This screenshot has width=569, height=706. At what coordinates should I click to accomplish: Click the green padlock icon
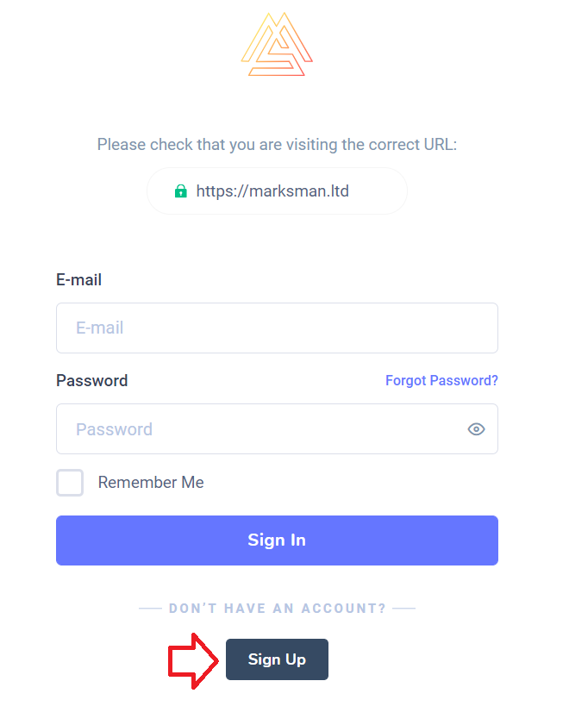point(180,191)
